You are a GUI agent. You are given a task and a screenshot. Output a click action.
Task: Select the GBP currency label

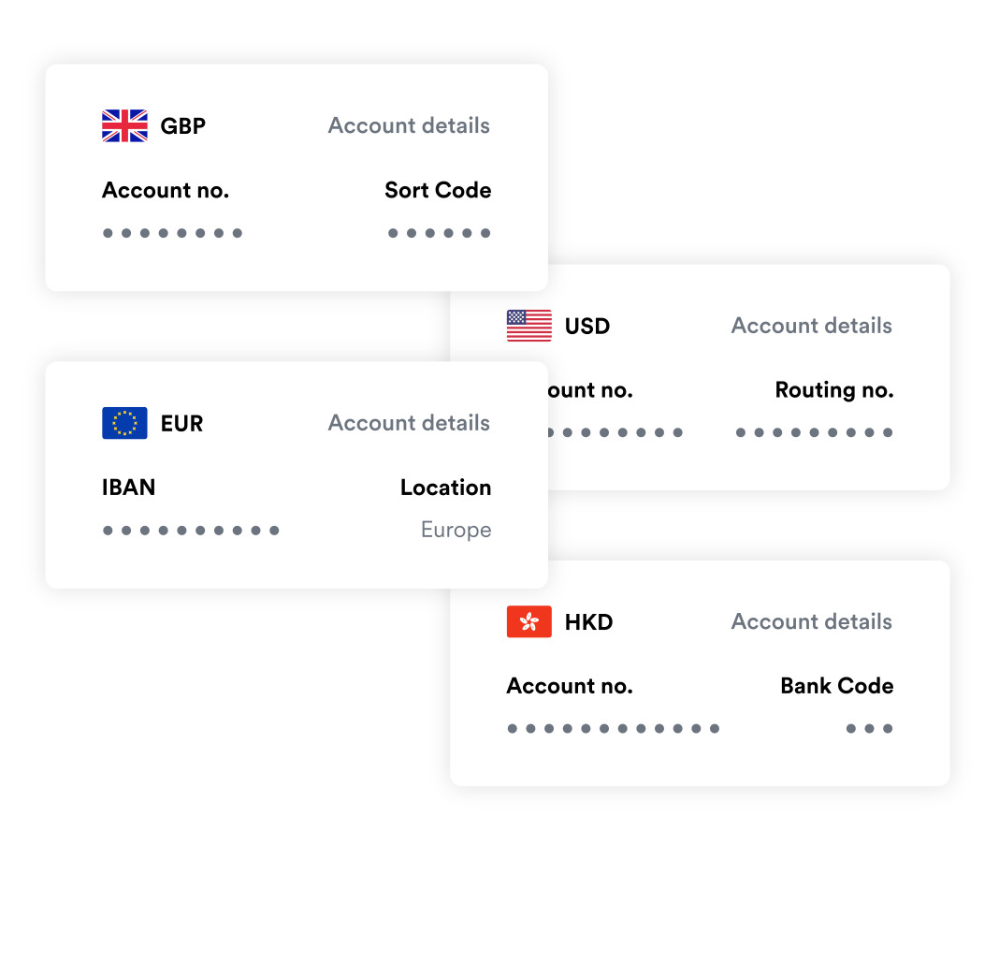click(183, 126)
